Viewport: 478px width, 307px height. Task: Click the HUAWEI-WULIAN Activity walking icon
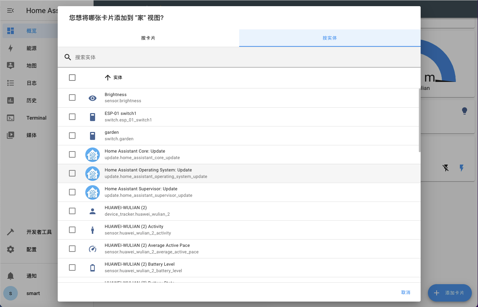point(93,230)
